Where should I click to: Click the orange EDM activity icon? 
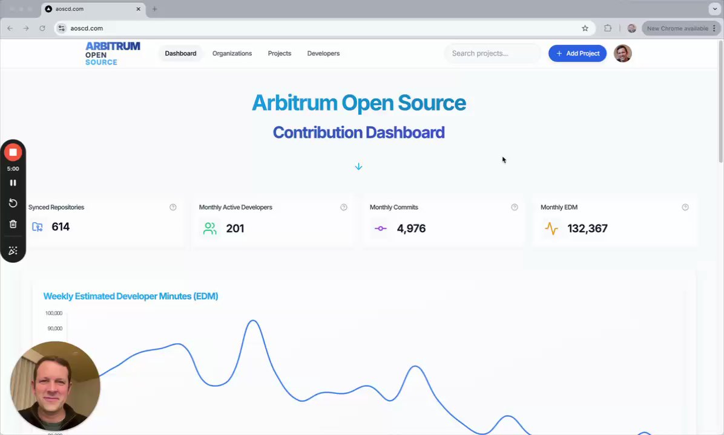pos(551,228)
